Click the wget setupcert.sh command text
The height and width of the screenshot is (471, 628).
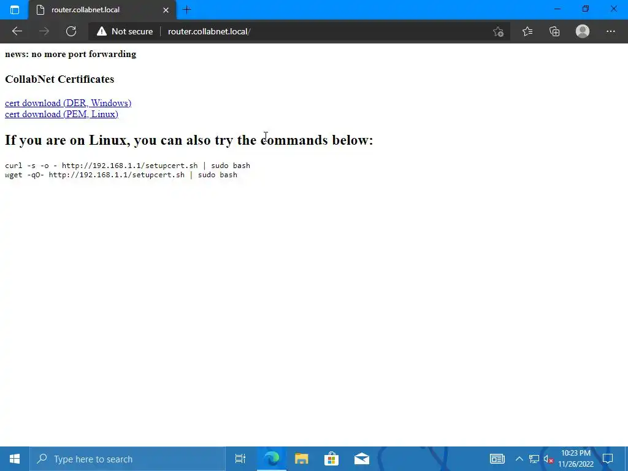pyautogui.click(x=121, y=175)
